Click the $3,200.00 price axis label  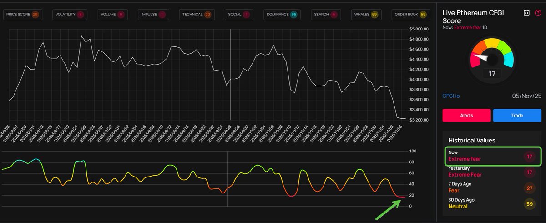coord(420,120)
